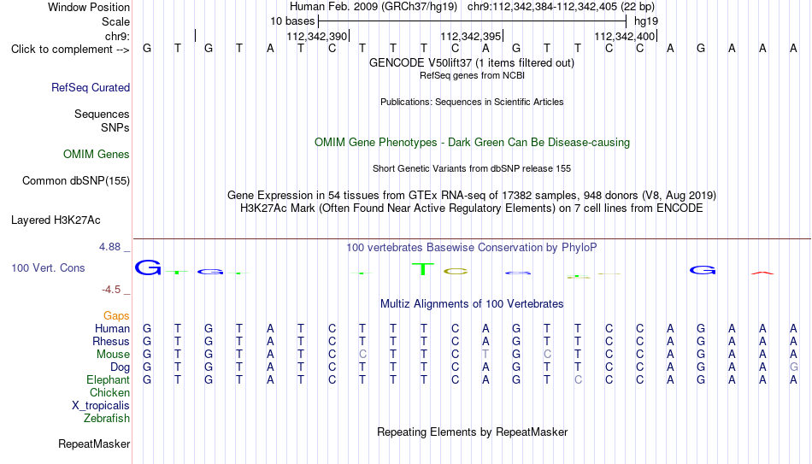Click the 112,342,400 ruler coordinate
The height and width of the screenshot is (464, 812).
point(625,36)
